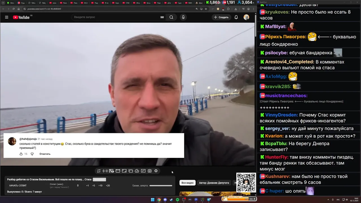Show hidden tray icons chevron
361x203 pixels.
[328, 200]
